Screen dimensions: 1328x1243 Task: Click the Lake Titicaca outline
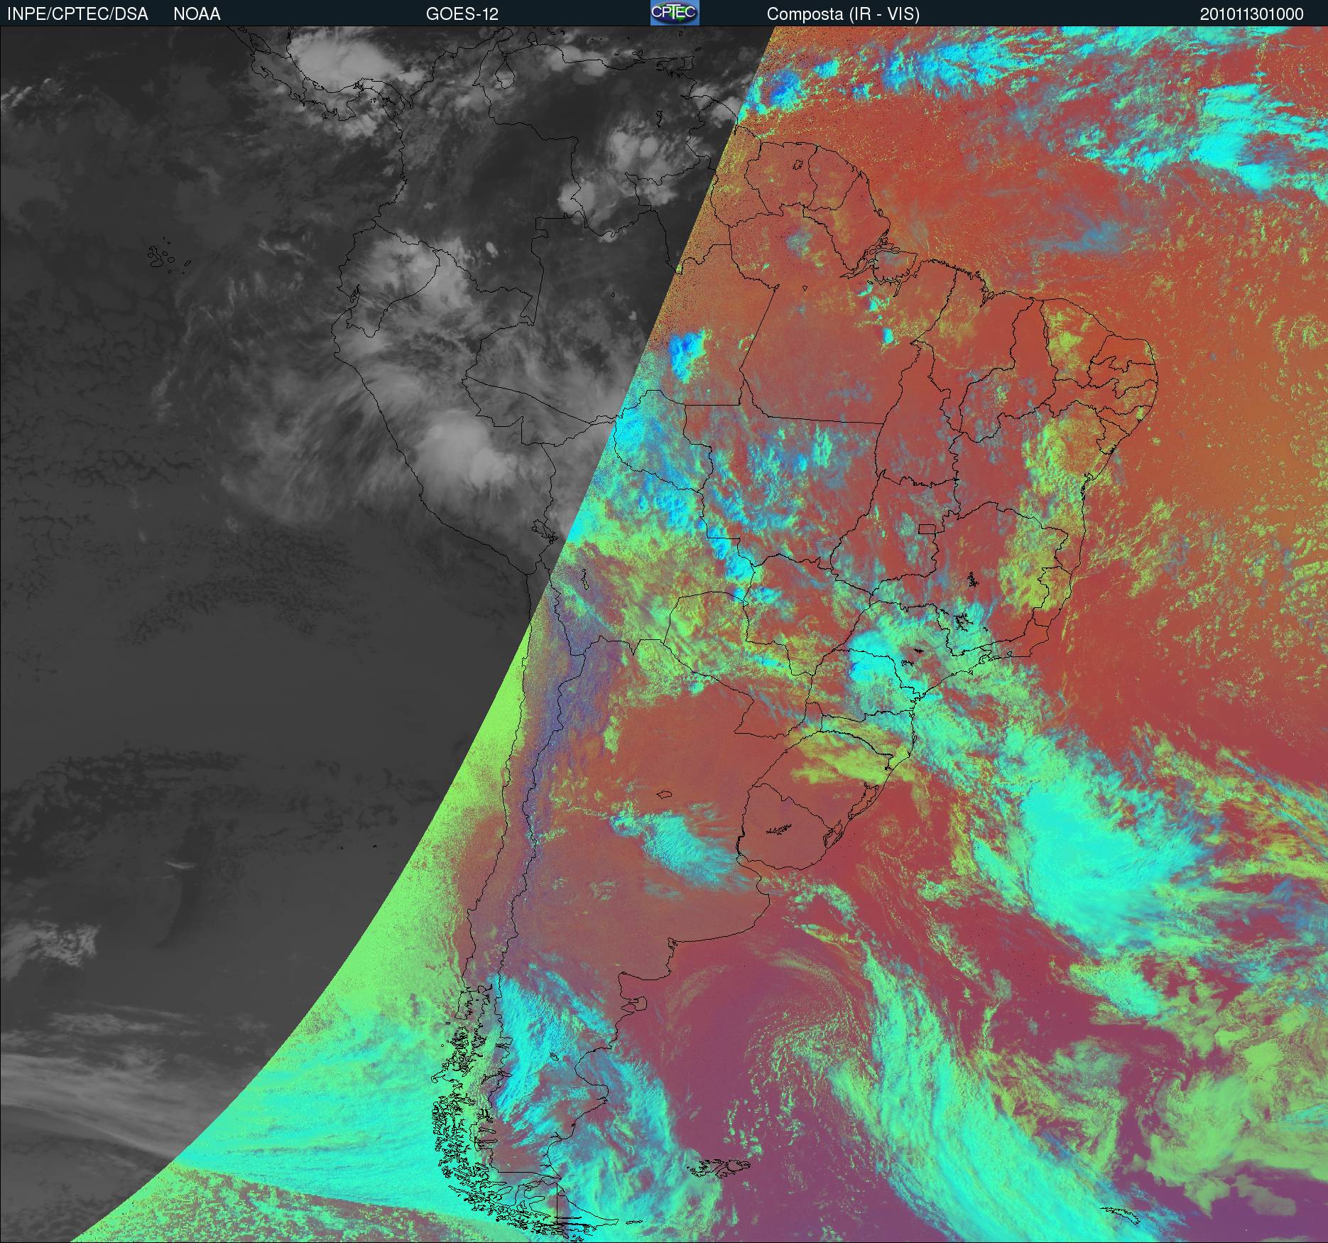(543, 530)
